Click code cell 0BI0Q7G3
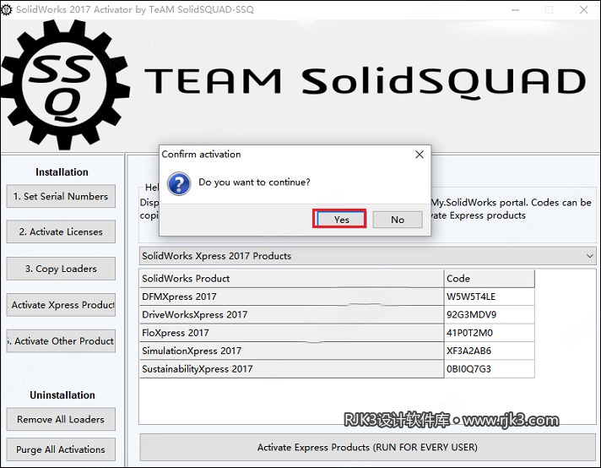Image resolution: width=601 pixels, height=468 pixels. point(489,368)
